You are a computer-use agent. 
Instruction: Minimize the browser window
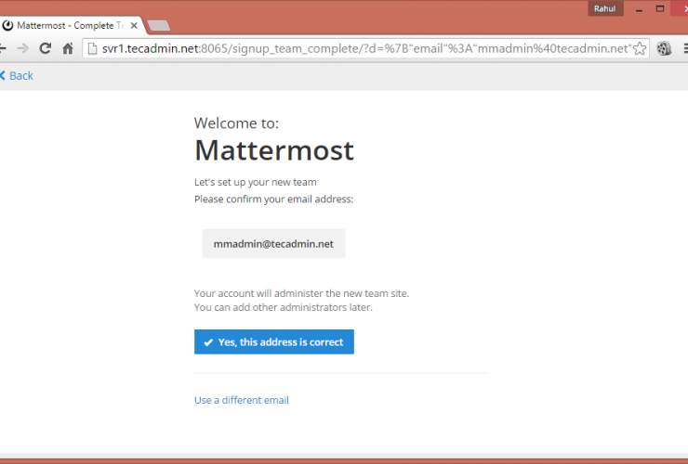pyautogui.click(x=638, y=8)
